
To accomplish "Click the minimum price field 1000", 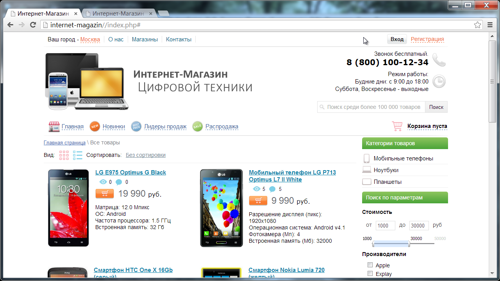I will (x=386, y=226).
